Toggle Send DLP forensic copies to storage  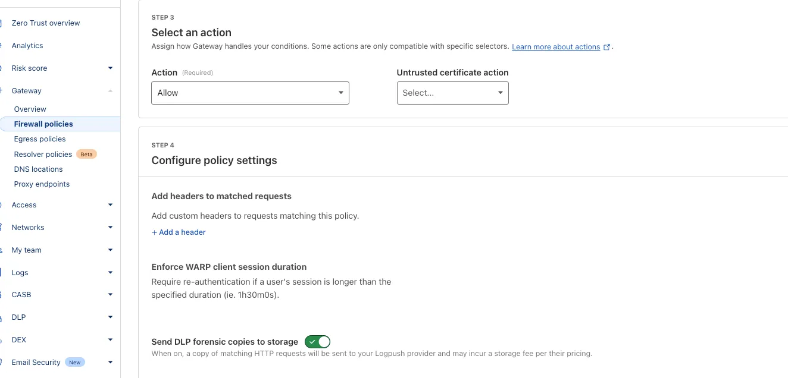tap(317, 342)
